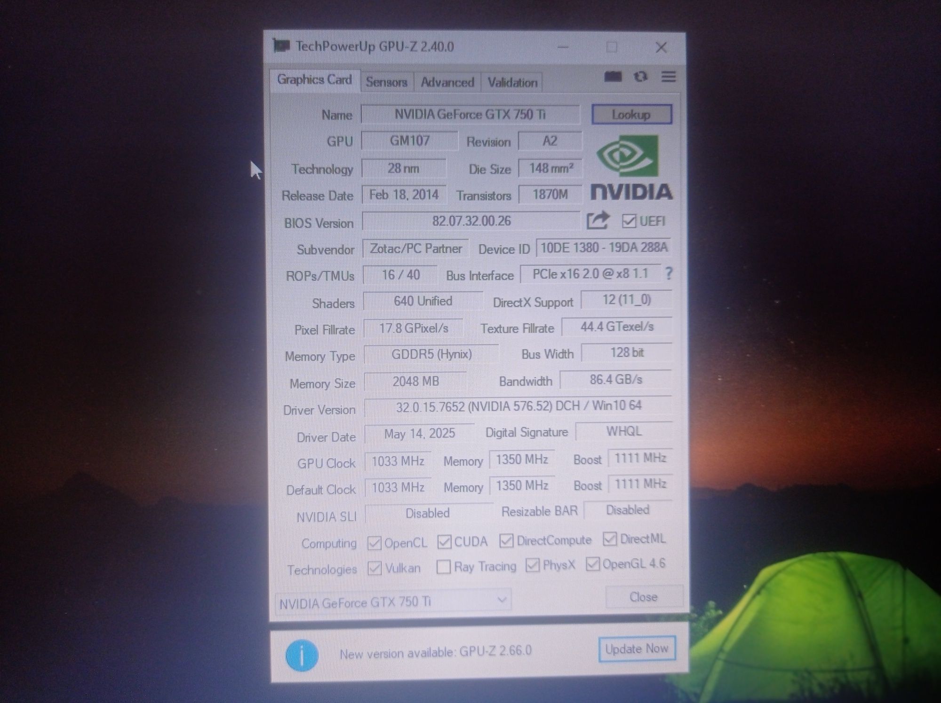
Task: Open the GPU selection dropdown at bottom
Action: coord(393,601)
